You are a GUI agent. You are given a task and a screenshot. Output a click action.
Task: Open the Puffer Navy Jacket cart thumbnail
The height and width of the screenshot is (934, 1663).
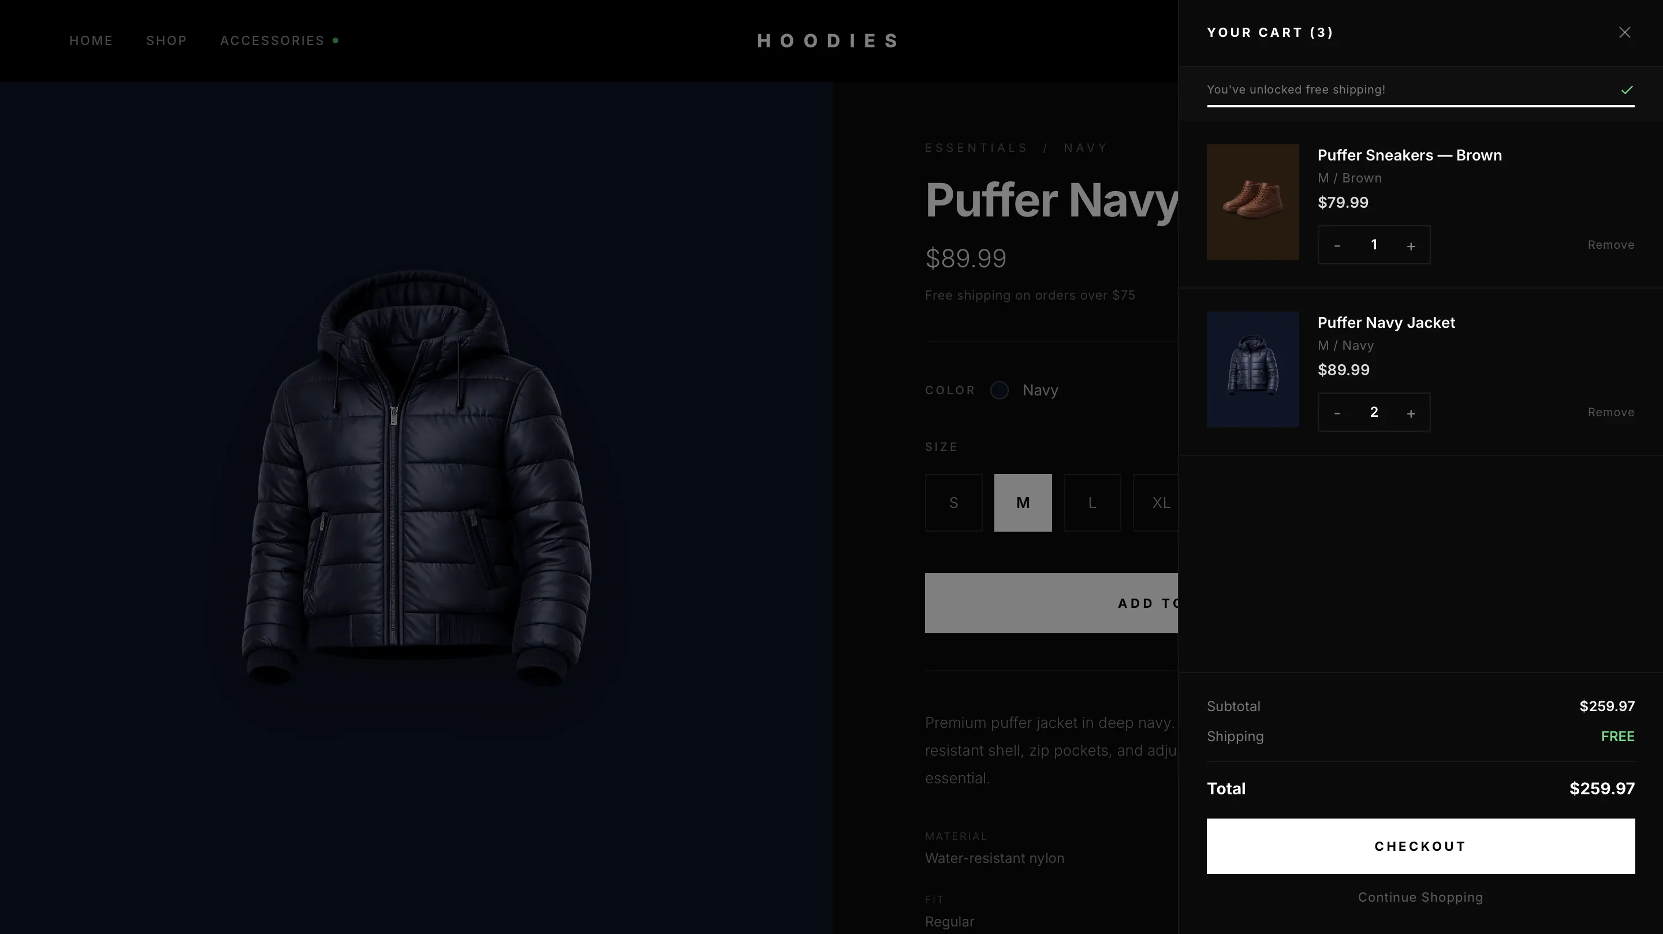tap(1252, 369)
